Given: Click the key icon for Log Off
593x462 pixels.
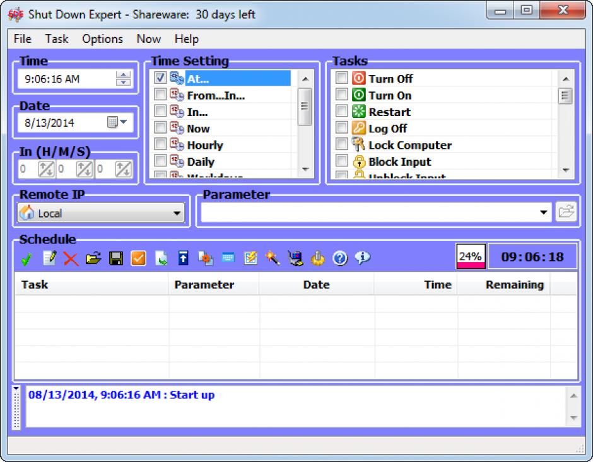Looking at the screenshot, I should pos(358,128).
